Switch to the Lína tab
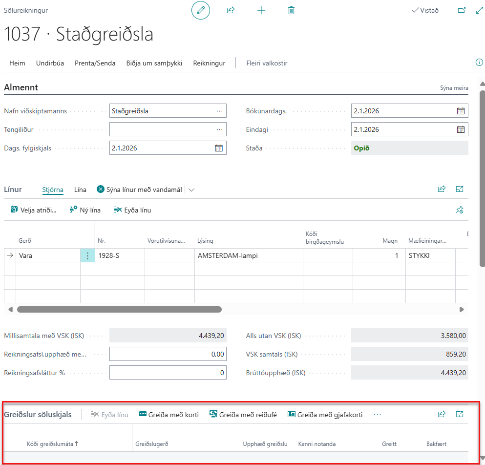Screen dimensions: 485x465 (x=80, y=190)
